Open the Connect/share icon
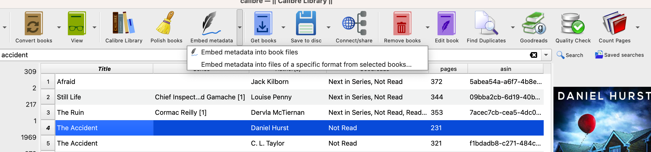651x152 pixels. (x=354, y=24)
